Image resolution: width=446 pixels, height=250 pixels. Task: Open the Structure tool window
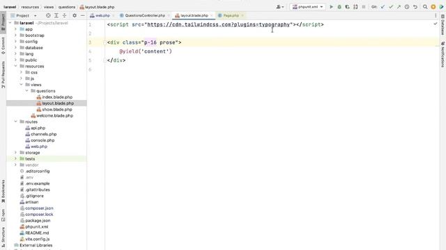tap(3, 237)
